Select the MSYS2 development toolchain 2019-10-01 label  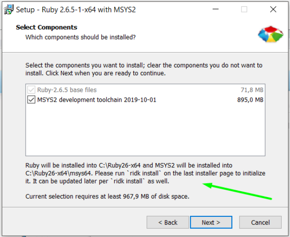(97, 100)
